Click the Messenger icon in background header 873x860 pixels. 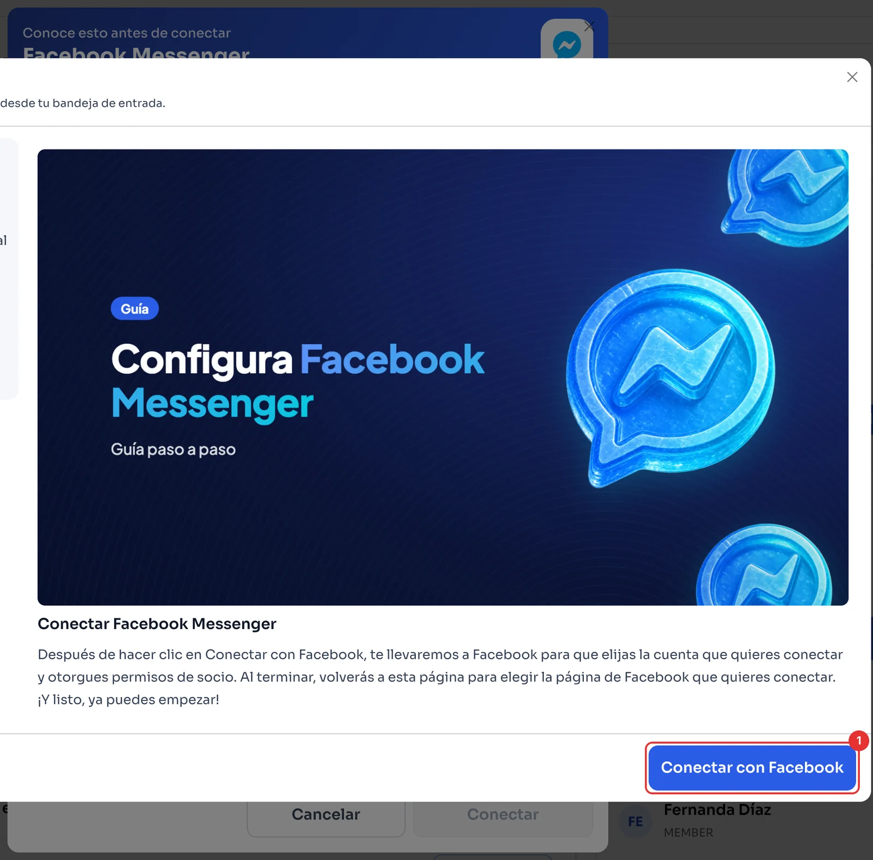[x=566, y=44]
